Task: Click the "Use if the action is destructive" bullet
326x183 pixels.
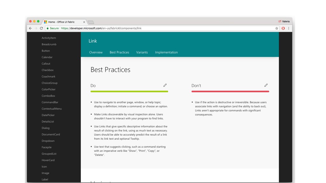Action: pyautogui.click(x=231, y=108)
